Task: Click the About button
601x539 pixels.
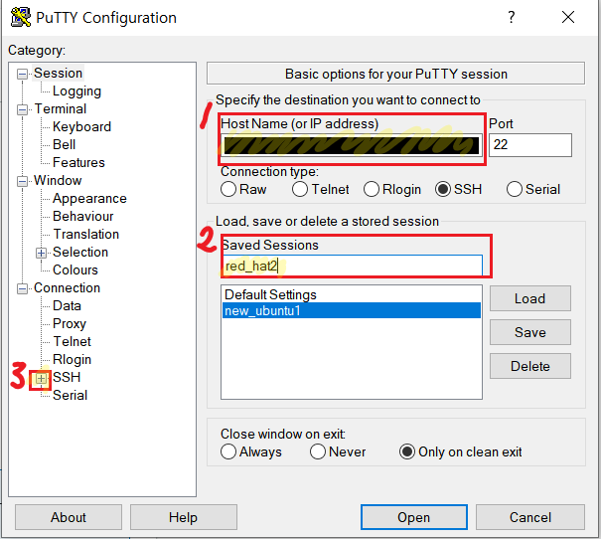Action: click(69, 517)
